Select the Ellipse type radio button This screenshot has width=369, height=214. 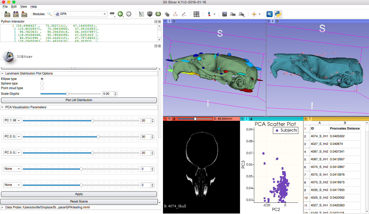(42, 79)
